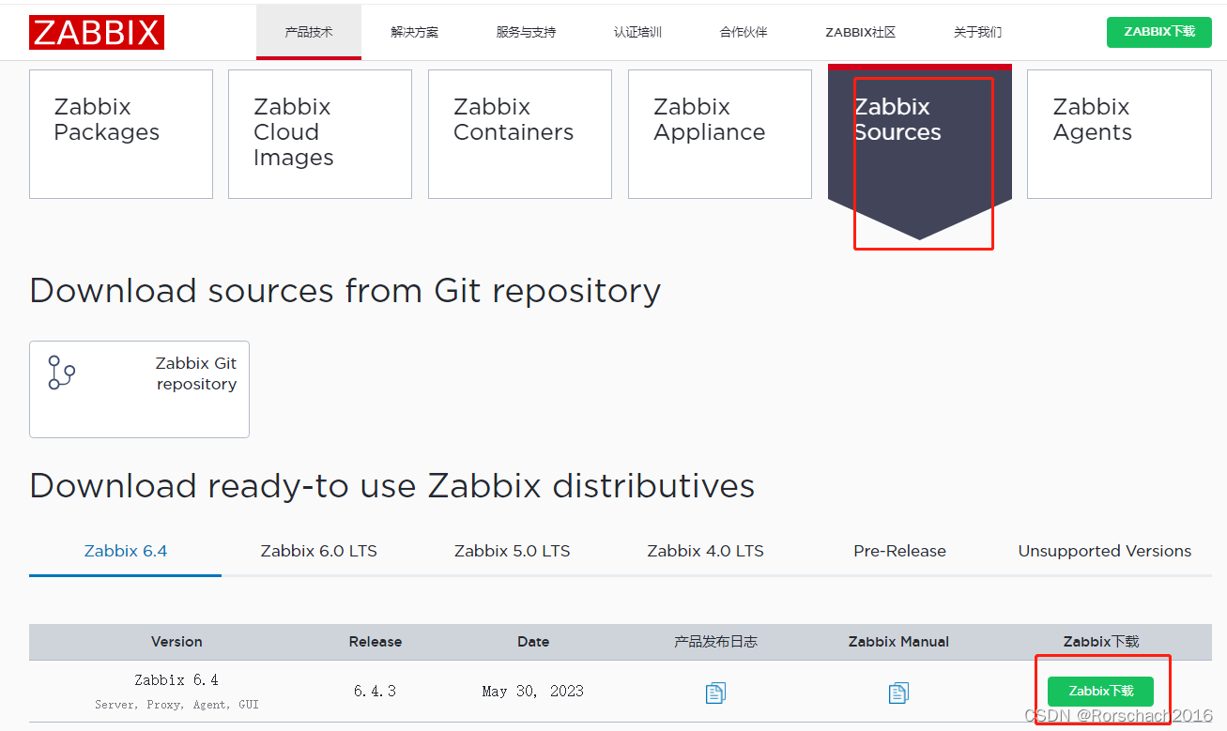Viewport: 1227px width, 731px height.
Task: Select the Zabbix Appliance card
Action: tap(720, 134)
